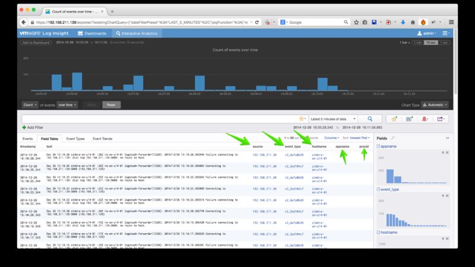The width and height of the screenshot is (475, 267).
Task: Open the favorite queries star in search box
Action: coord(302,119)
